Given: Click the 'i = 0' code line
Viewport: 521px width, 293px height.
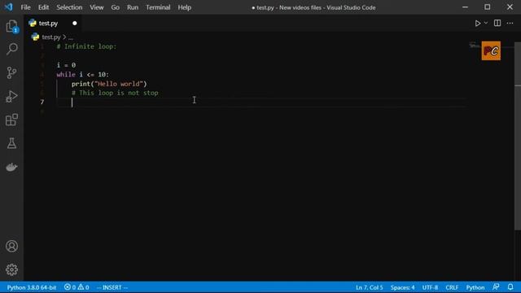Looking at the screenshot, I should point(66,65).
